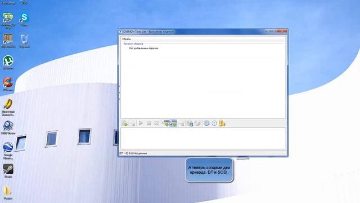Click the DAEMON Tools title bar icon
Image resolution: width=360 pixels, height=203 pixels.
tap(120, 32)
